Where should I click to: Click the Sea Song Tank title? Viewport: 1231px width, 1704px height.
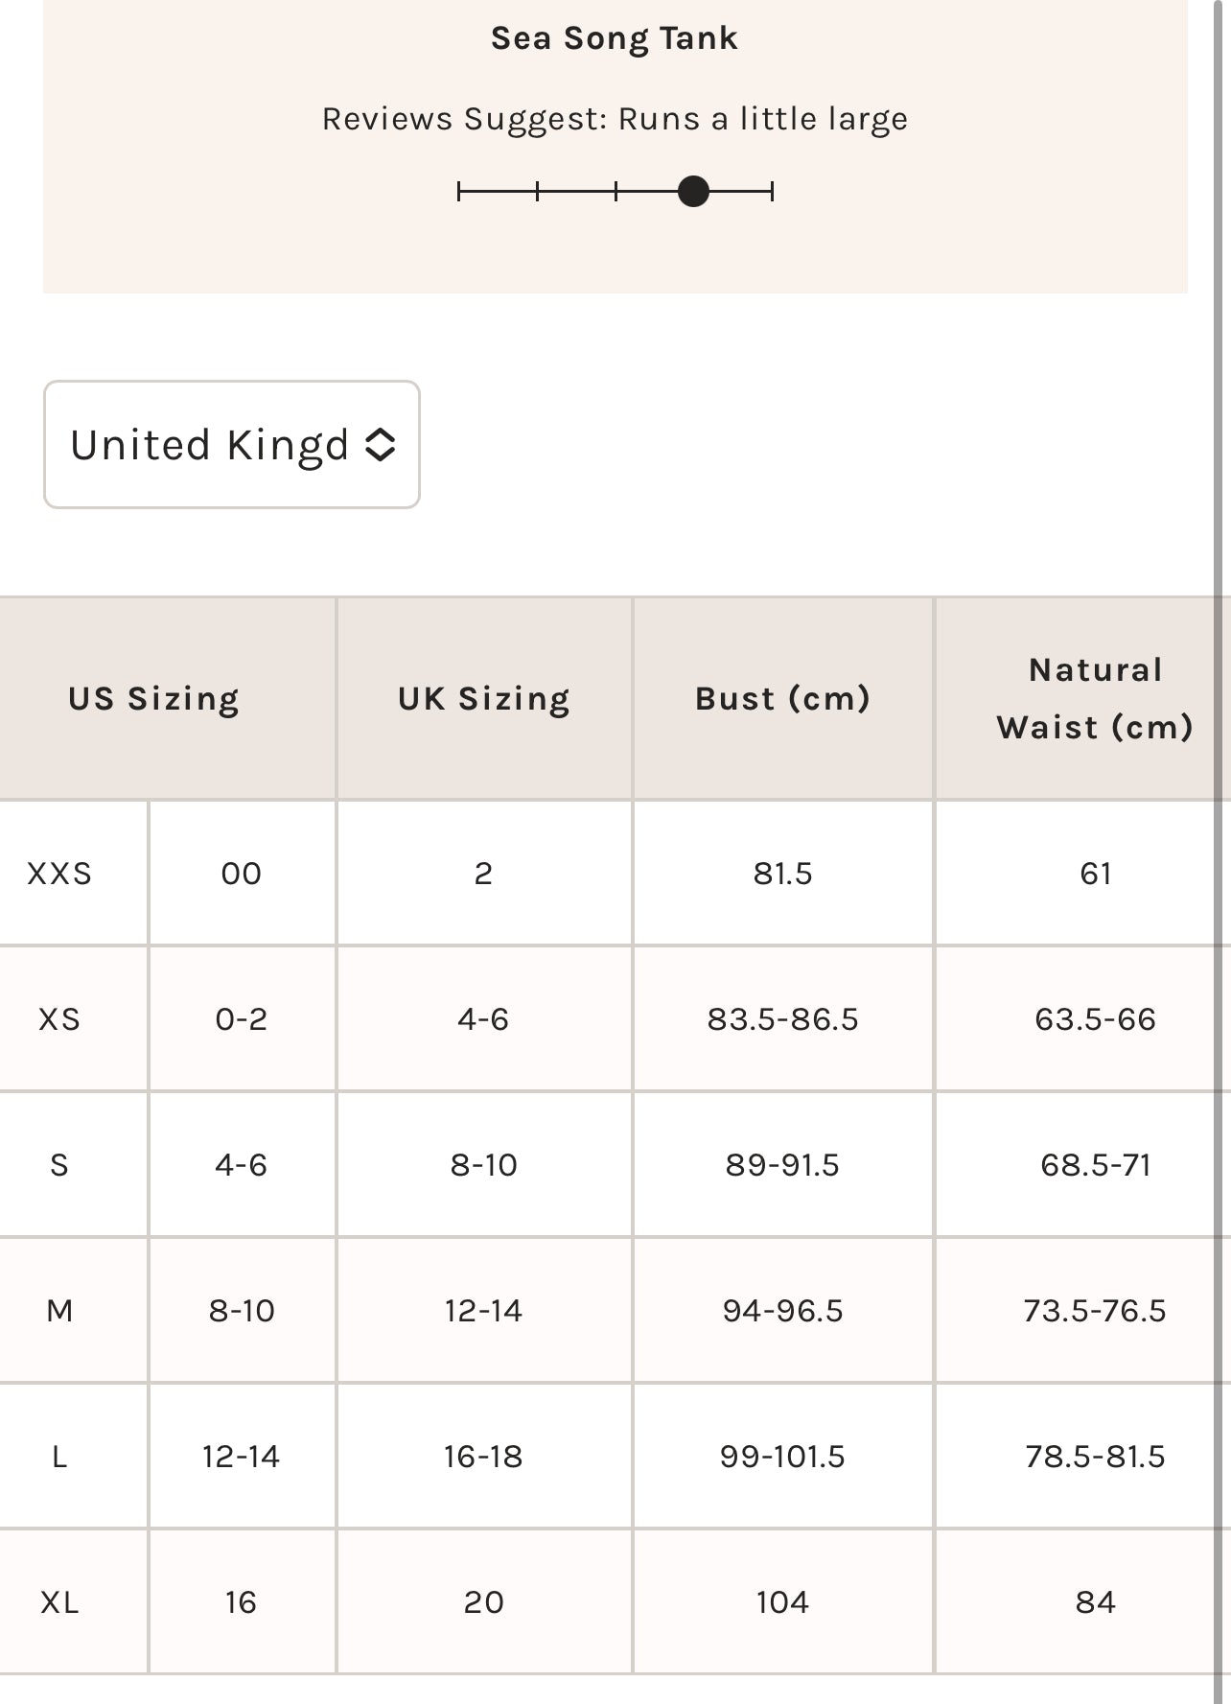[x=615, y=38]
